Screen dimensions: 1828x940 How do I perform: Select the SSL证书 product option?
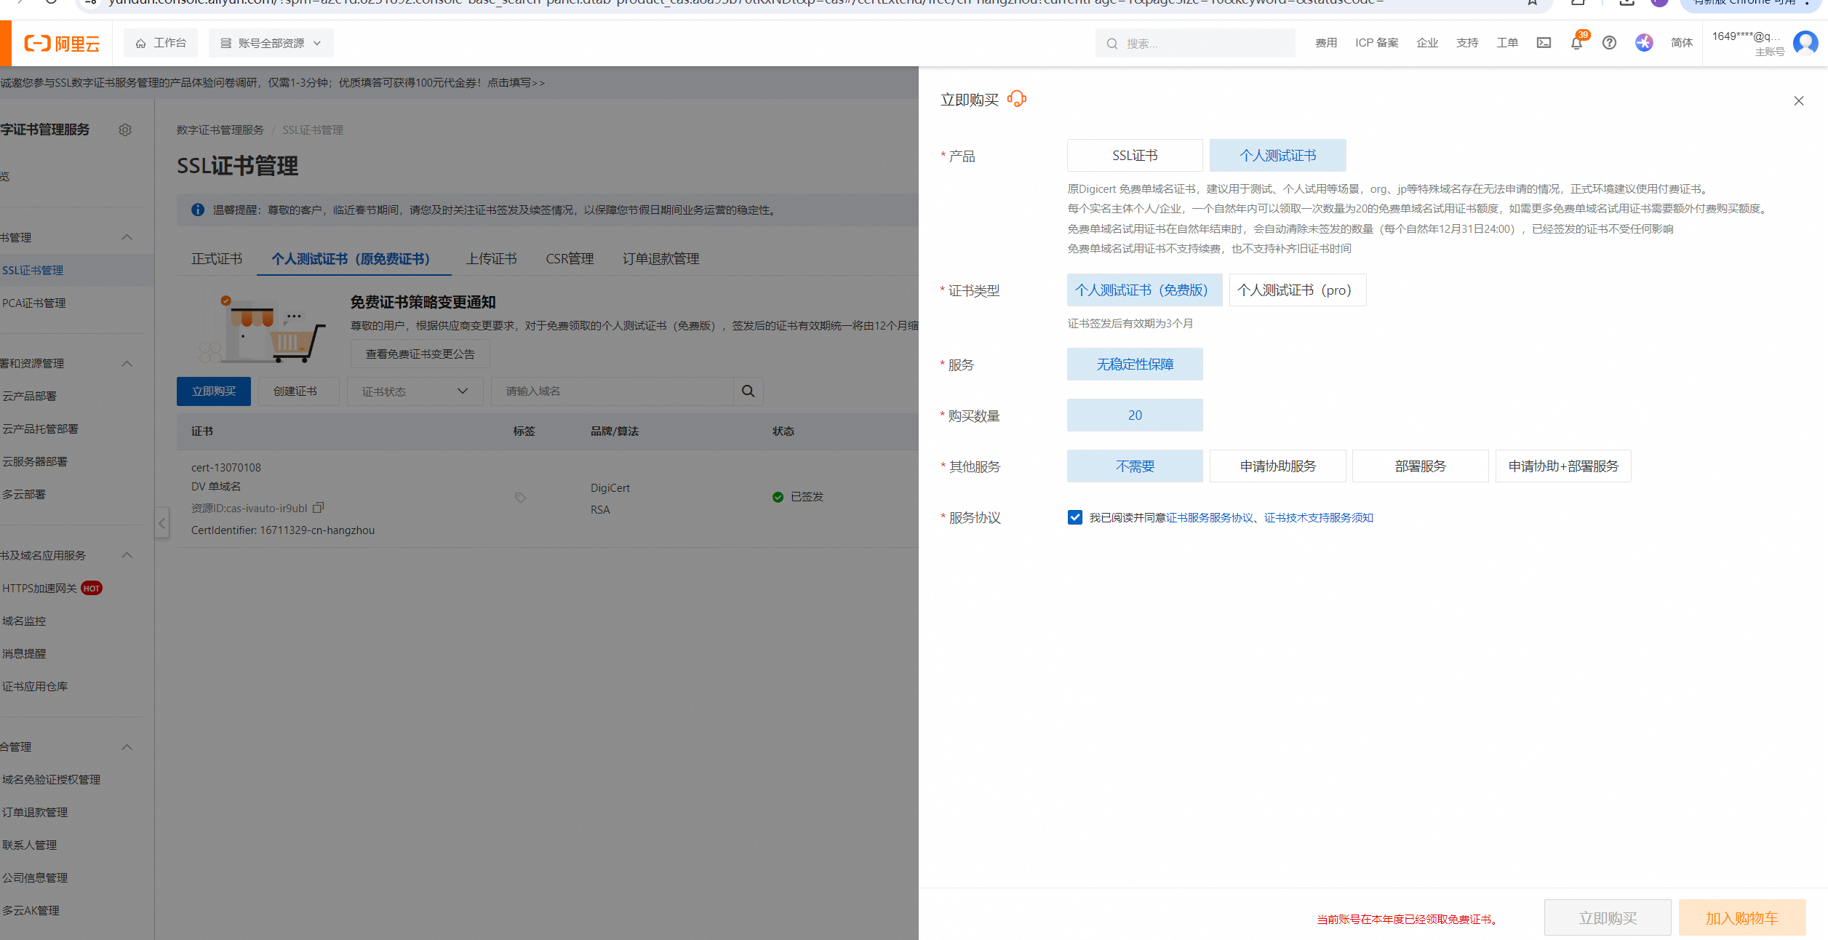(x=1135, y=156)
